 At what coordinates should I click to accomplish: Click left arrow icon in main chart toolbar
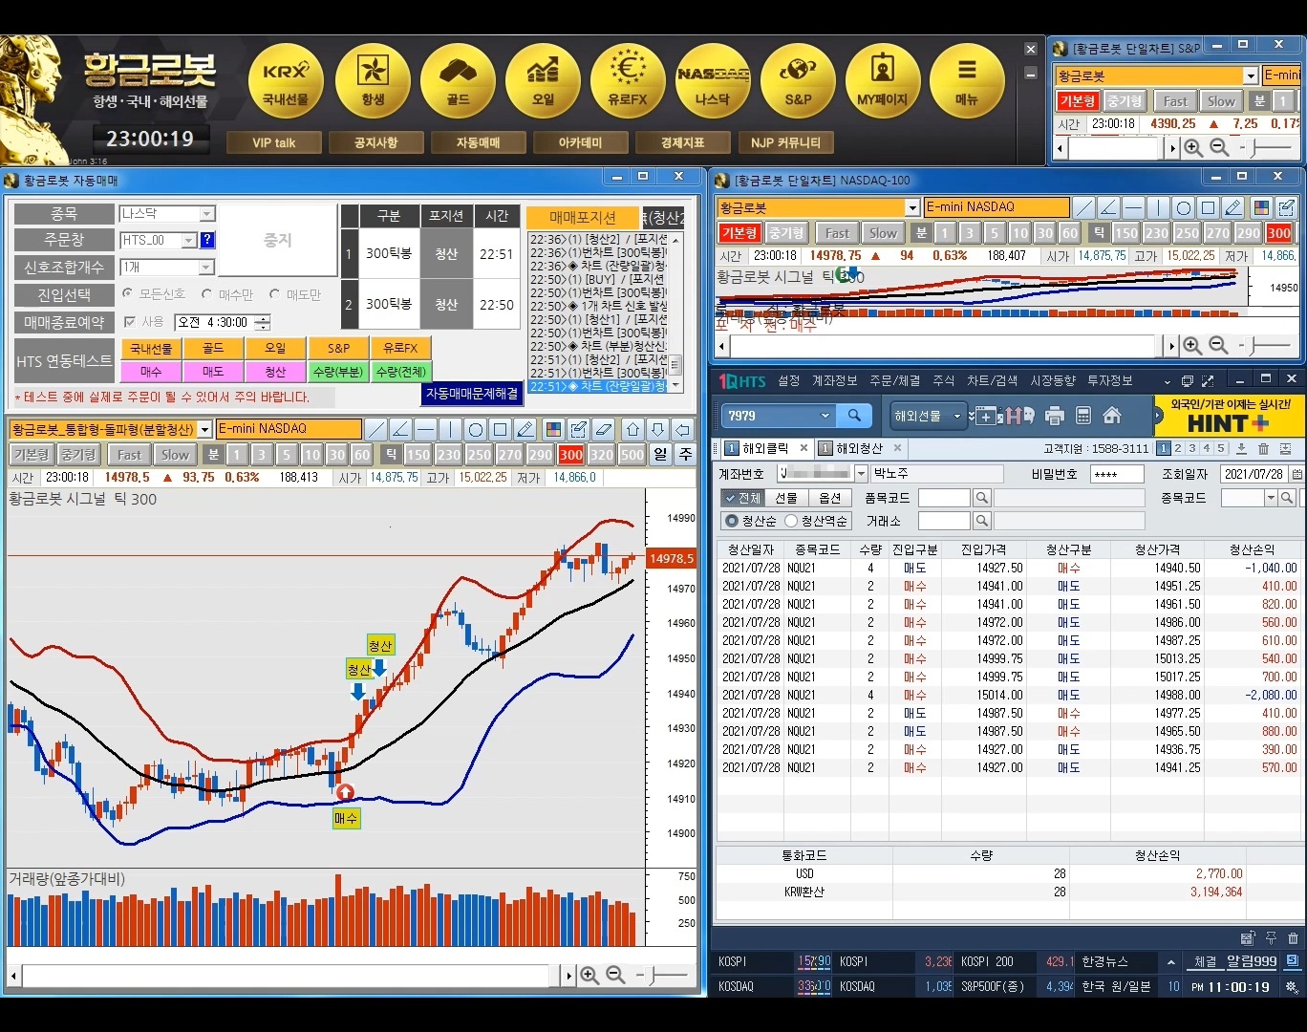[x=682, y=429]
